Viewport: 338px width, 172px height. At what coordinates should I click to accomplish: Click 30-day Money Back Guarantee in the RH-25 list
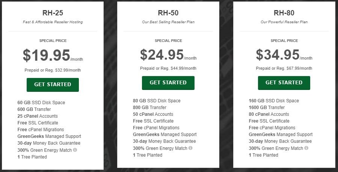(x=49, y=143)
